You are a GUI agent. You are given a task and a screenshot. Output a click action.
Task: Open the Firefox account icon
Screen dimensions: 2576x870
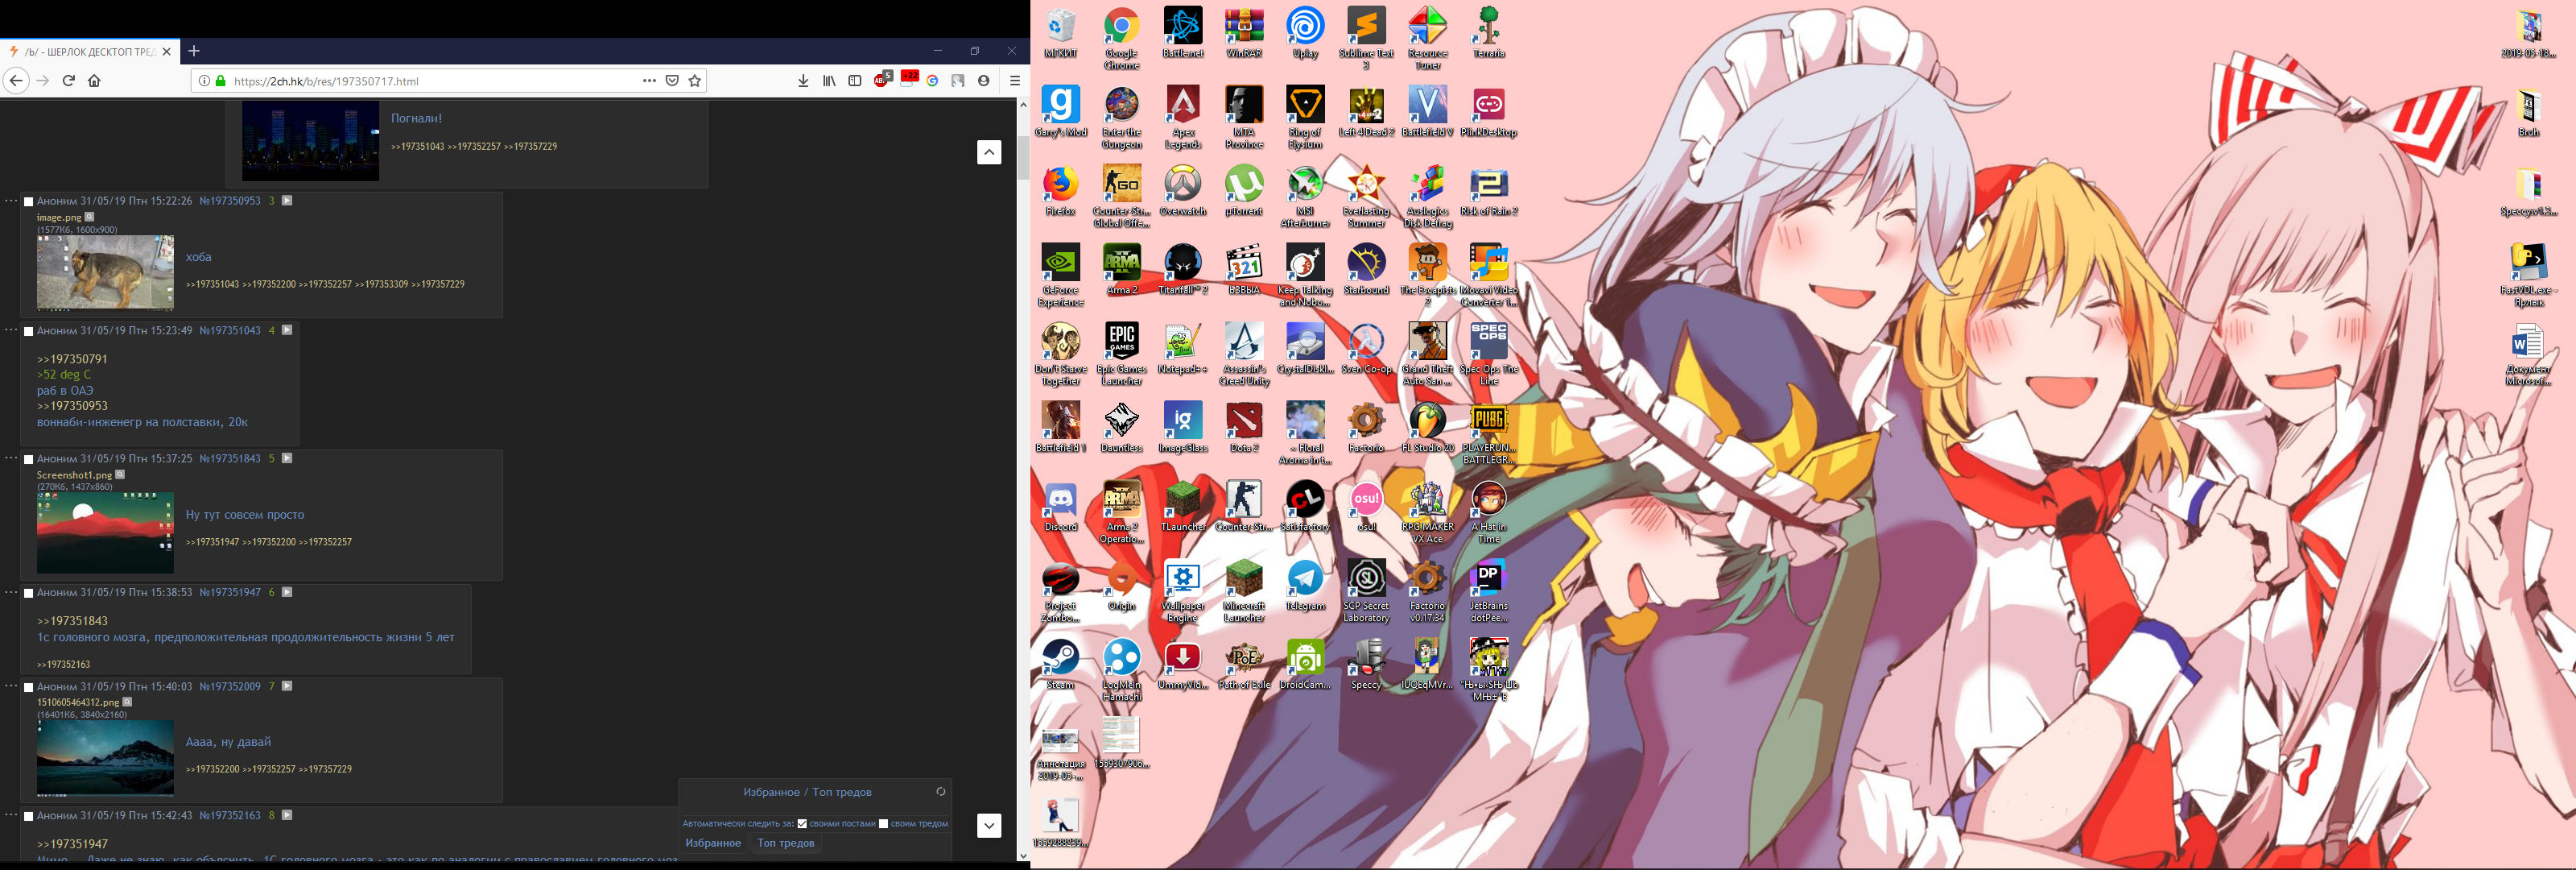coord(984,81)
